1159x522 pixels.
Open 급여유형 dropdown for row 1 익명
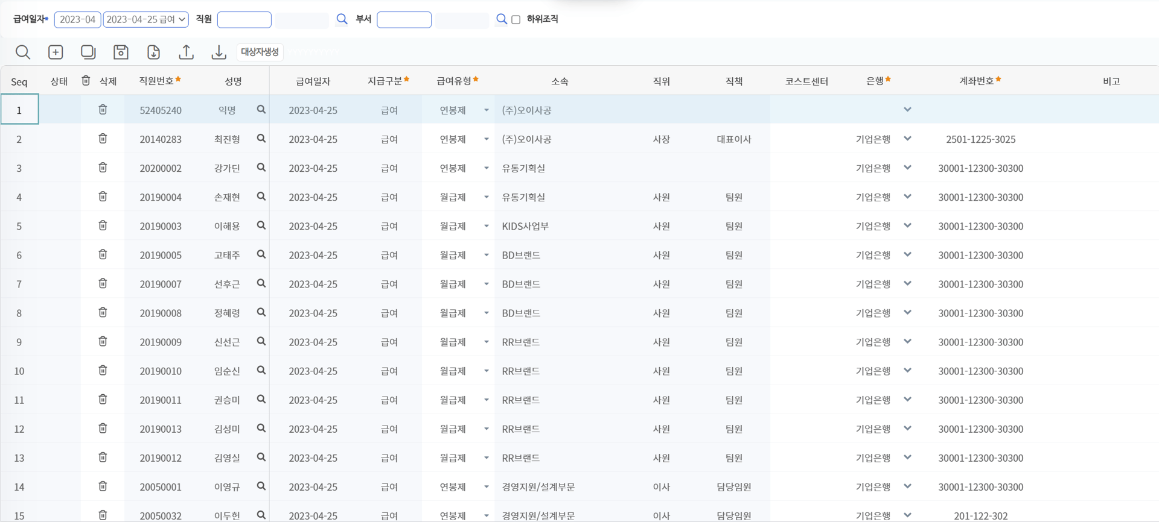coord(486,110)
